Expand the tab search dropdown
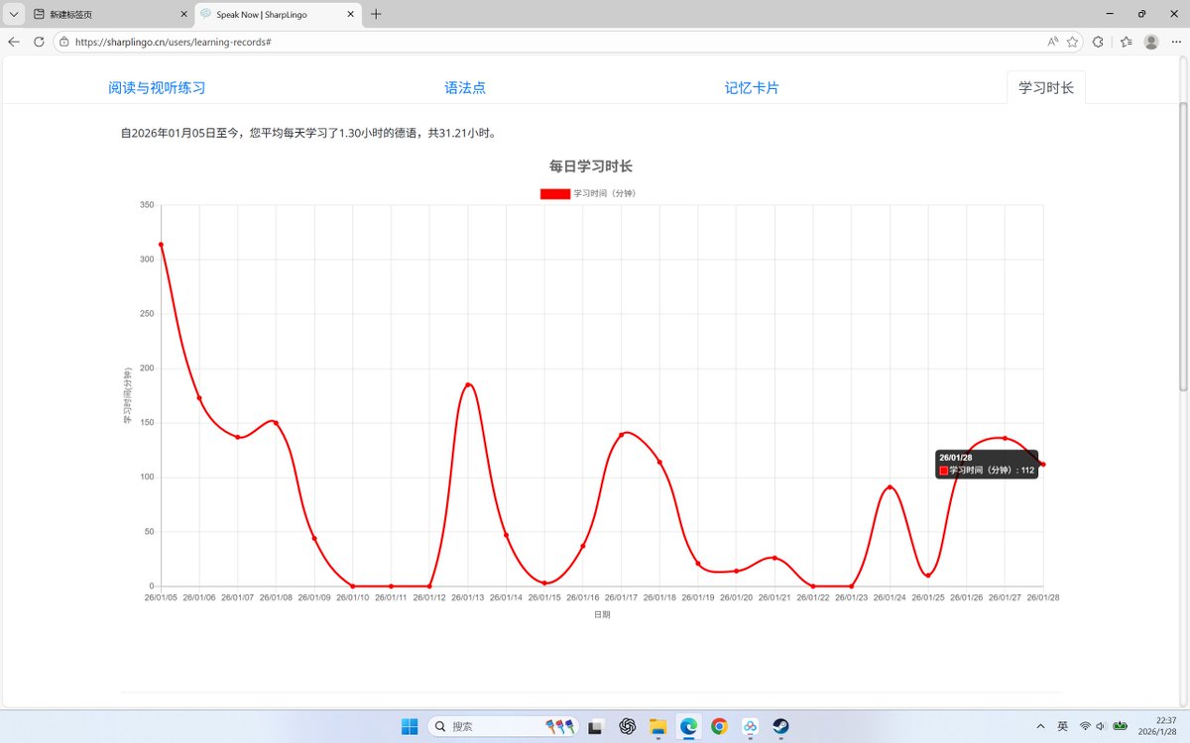The width and height of the screenshot is (1190, 743). coord(13,14)
